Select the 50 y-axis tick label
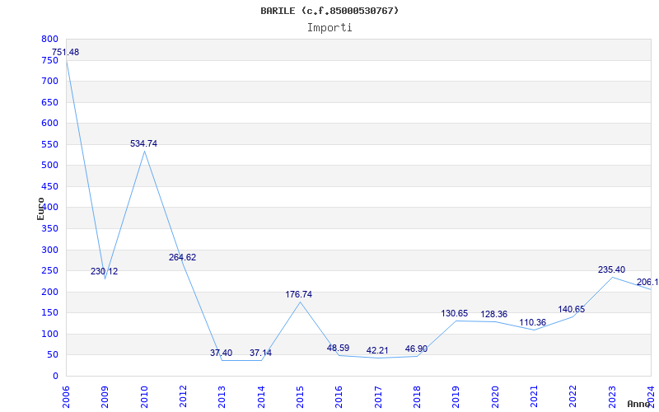The height and width of the screenshot is (412, 659). [52, 355]
